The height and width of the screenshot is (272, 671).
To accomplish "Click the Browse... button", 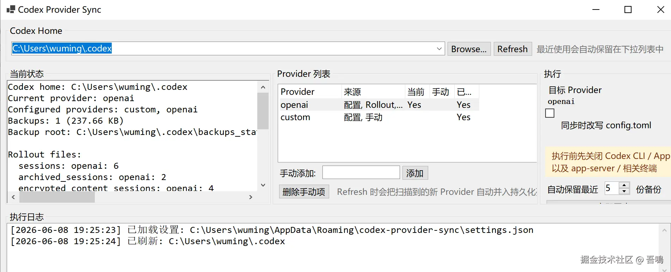I will 469,49.
